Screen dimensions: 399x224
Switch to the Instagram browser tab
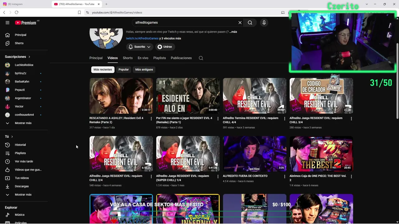26,4
